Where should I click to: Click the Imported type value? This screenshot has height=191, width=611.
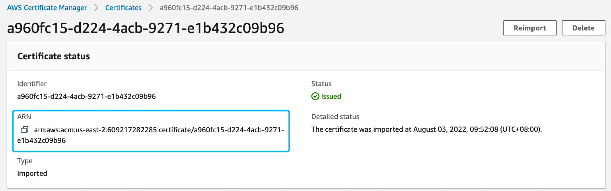32,173
